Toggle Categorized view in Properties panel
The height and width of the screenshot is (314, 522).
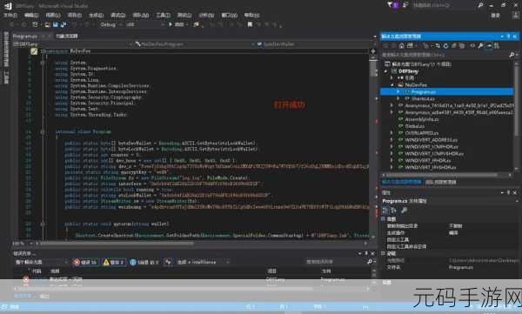[385, 210]
